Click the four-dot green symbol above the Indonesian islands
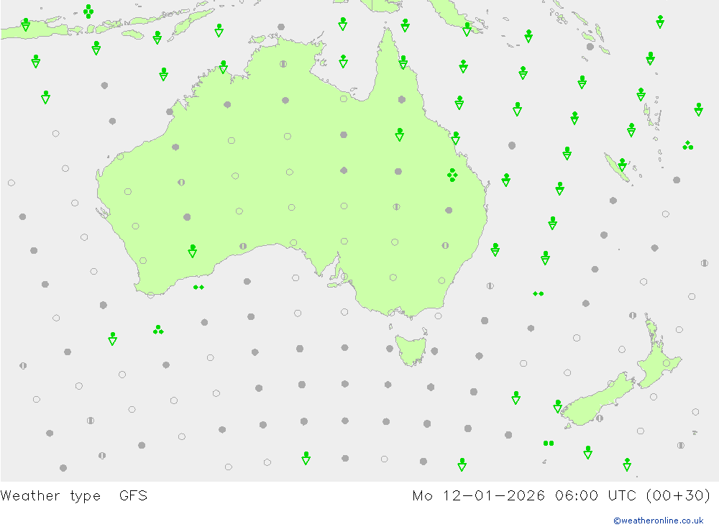Screen dimensions: 719x527 tap(88, 12)
